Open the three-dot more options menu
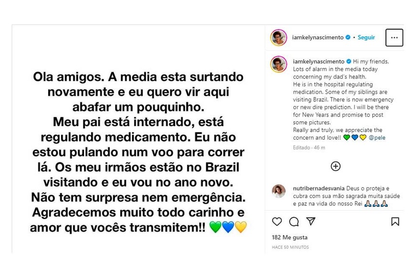 394,37
